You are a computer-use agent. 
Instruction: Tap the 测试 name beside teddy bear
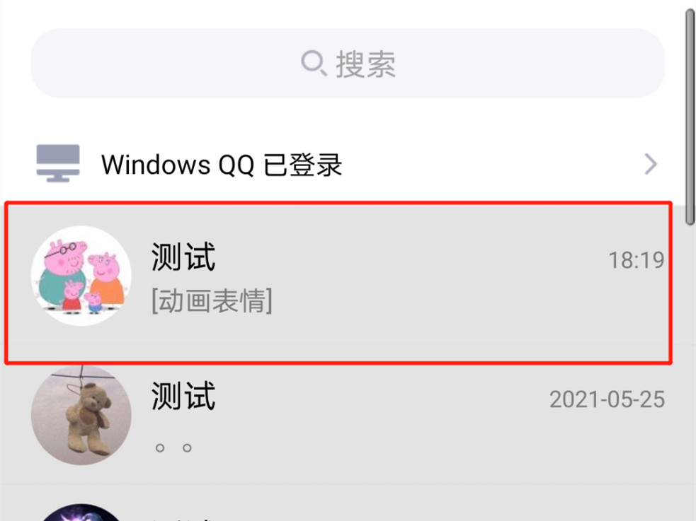(183, 396)
